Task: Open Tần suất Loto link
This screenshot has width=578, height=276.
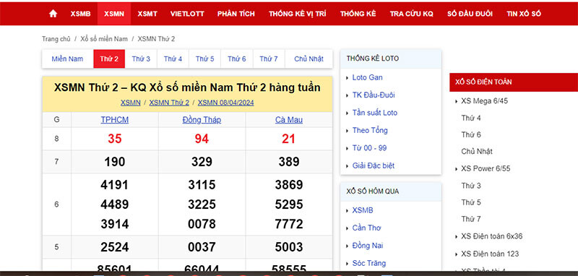Action: click(375, 113)
